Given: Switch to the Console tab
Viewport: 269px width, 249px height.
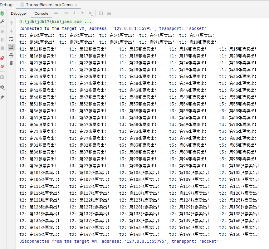Looking at the screenshot, I should 41,13.
